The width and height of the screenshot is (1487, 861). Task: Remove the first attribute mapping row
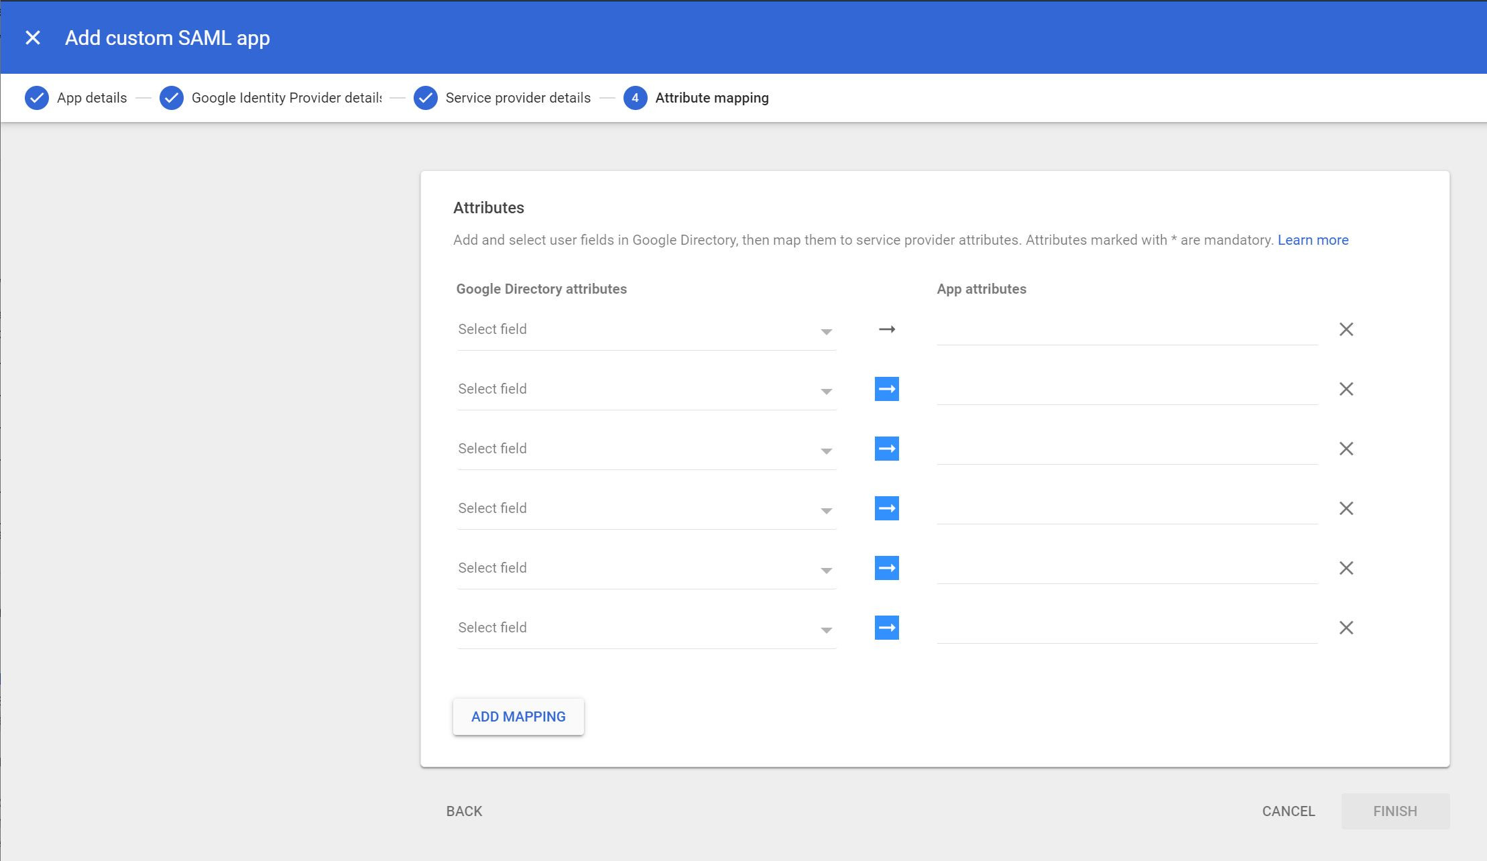(x=1346, y=329)
